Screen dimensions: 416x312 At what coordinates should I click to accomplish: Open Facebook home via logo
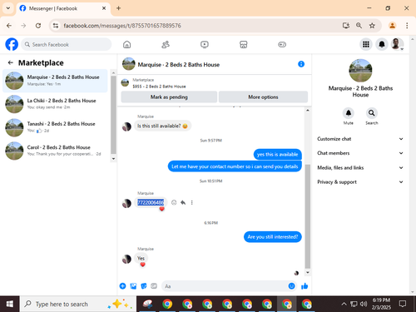[12, 44]
